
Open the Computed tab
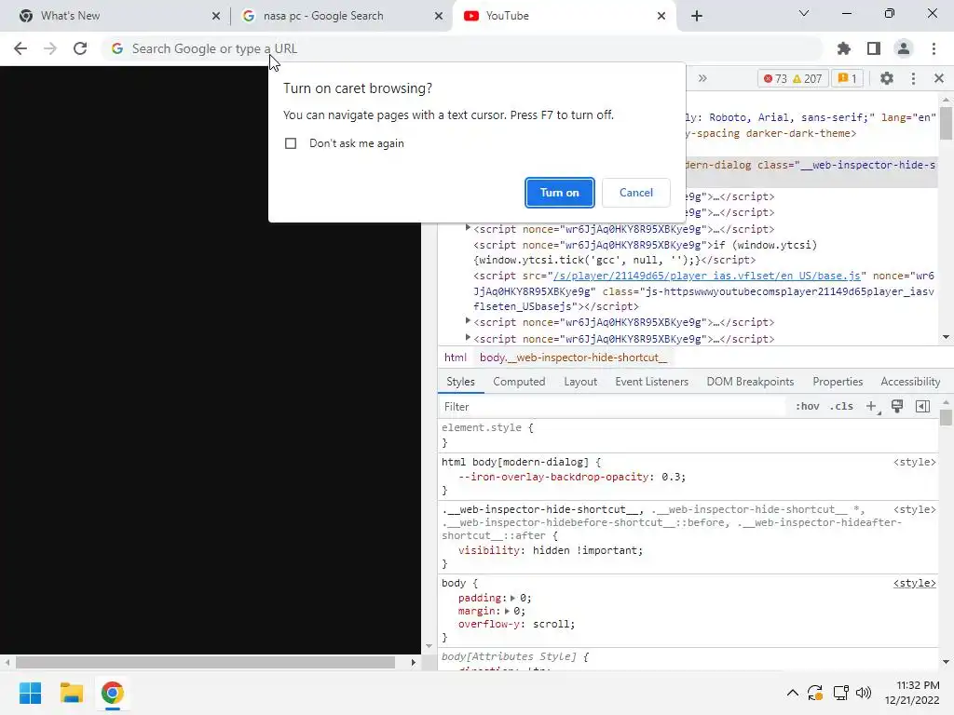point(519,382)
